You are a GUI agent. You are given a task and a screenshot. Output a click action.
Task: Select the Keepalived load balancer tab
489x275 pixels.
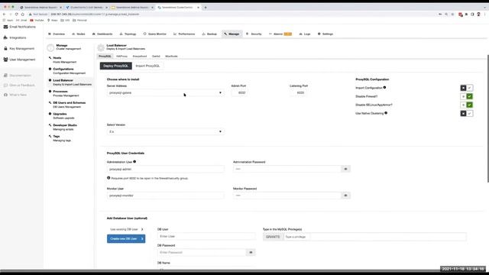140,57
